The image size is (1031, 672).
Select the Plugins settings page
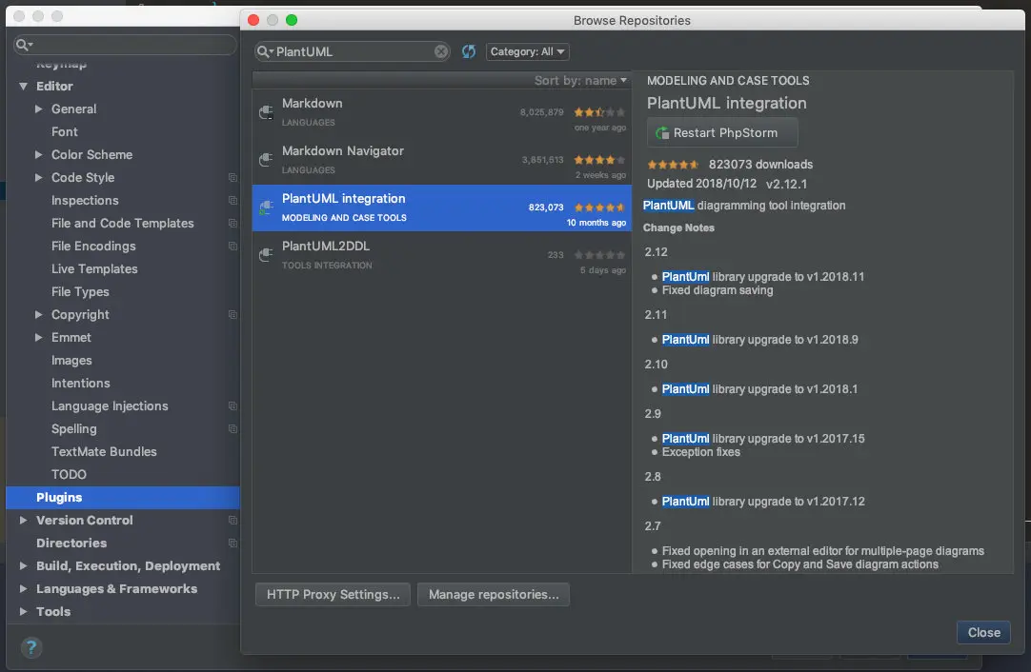[123, 497]
